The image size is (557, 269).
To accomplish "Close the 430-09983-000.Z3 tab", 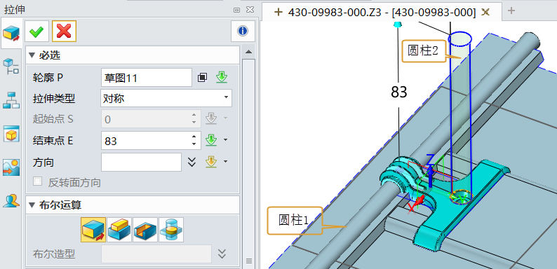I will click(x=485, y=12).
